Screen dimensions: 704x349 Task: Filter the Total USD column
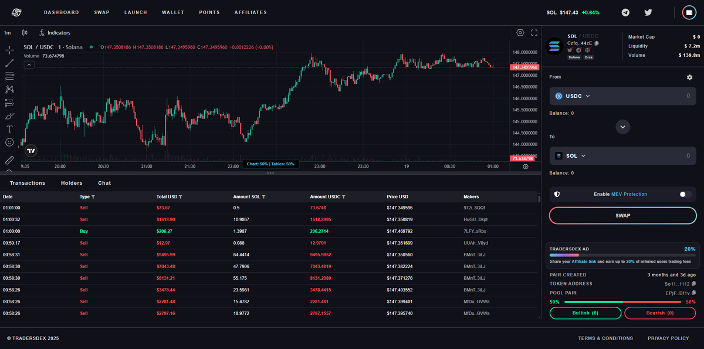180,197
